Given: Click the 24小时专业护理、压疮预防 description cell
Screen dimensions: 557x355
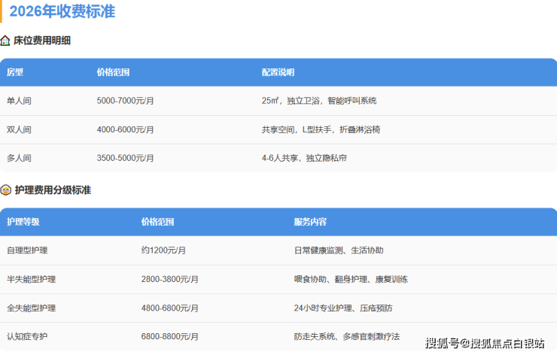Looking at the screenshot, I should (x=343, y=308).
